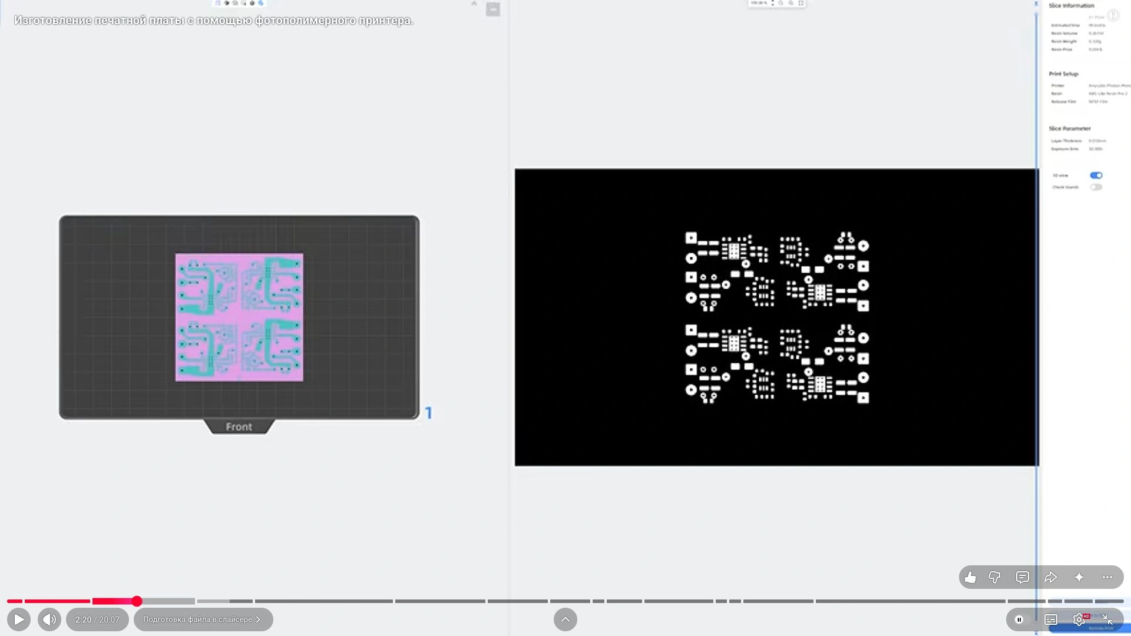Open more actions three-dot menu

point(1107,578)
